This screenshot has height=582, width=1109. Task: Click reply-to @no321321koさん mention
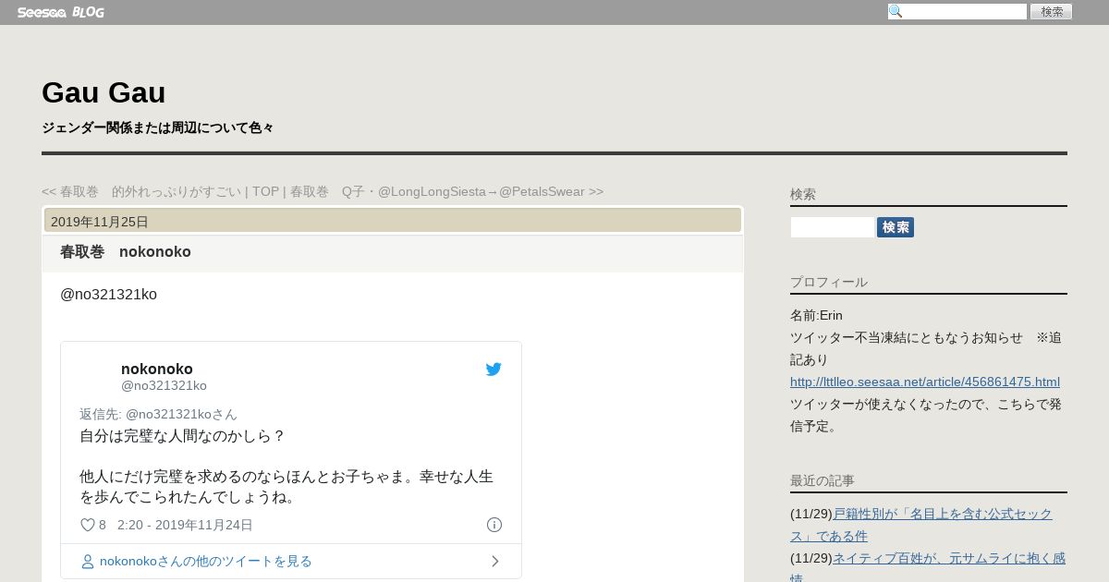click(x=181, y=414)
